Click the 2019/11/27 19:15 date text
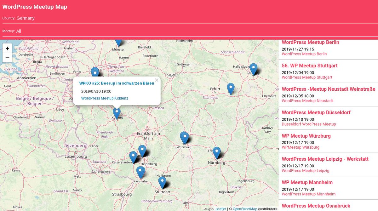 298,49
